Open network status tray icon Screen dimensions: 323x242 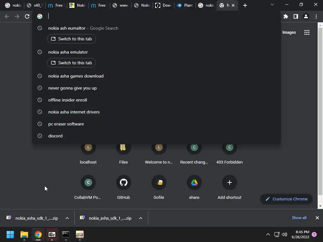tap(277, 234)
